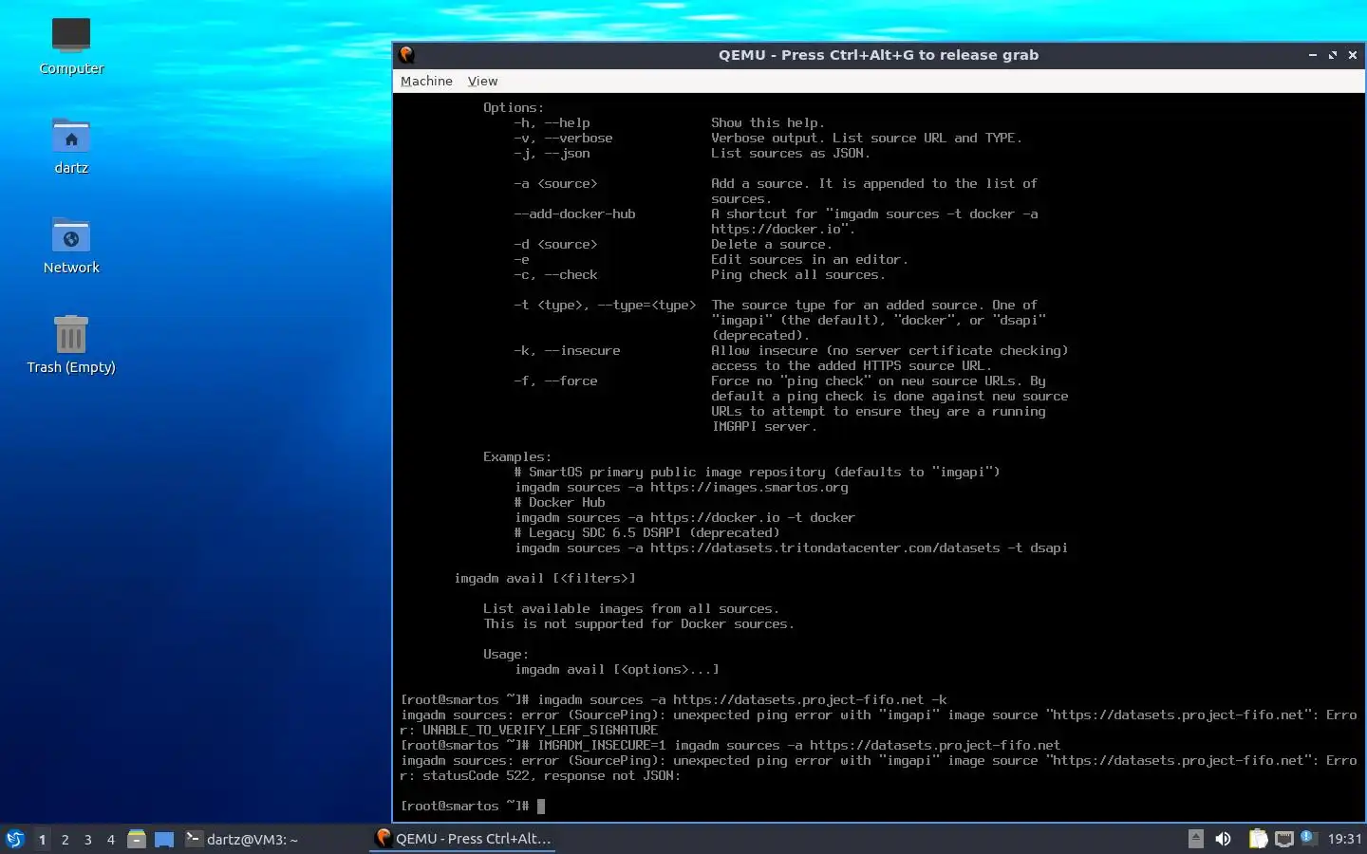Maximize the QEMU window
Screen dimensions: 1367x854
pyautogui.click(x=1332, y=55)
